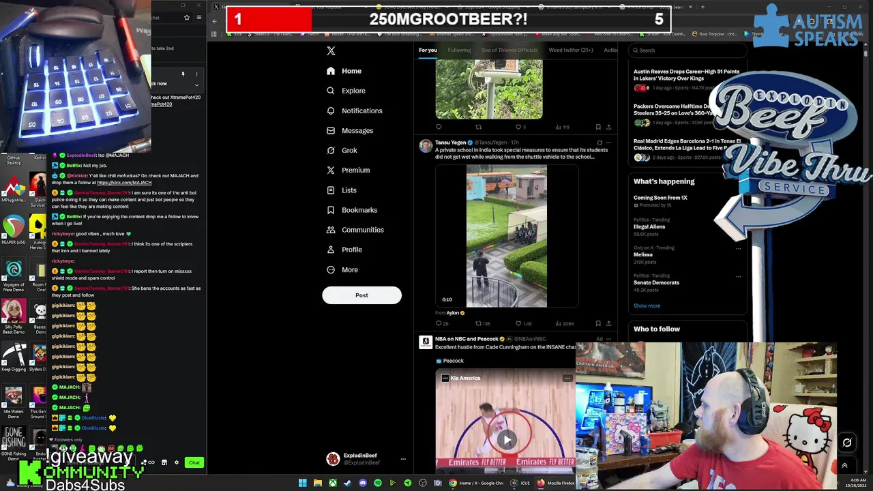
Task: Open Messages in the X sidebar
Action: pyautogui.click(x=350, y=130)
